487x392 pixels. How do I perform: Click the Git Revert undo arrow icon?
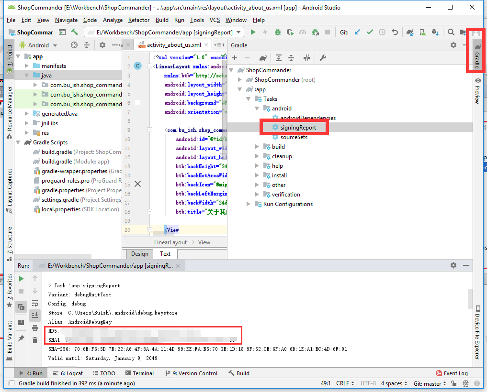[x=395, y=32]
